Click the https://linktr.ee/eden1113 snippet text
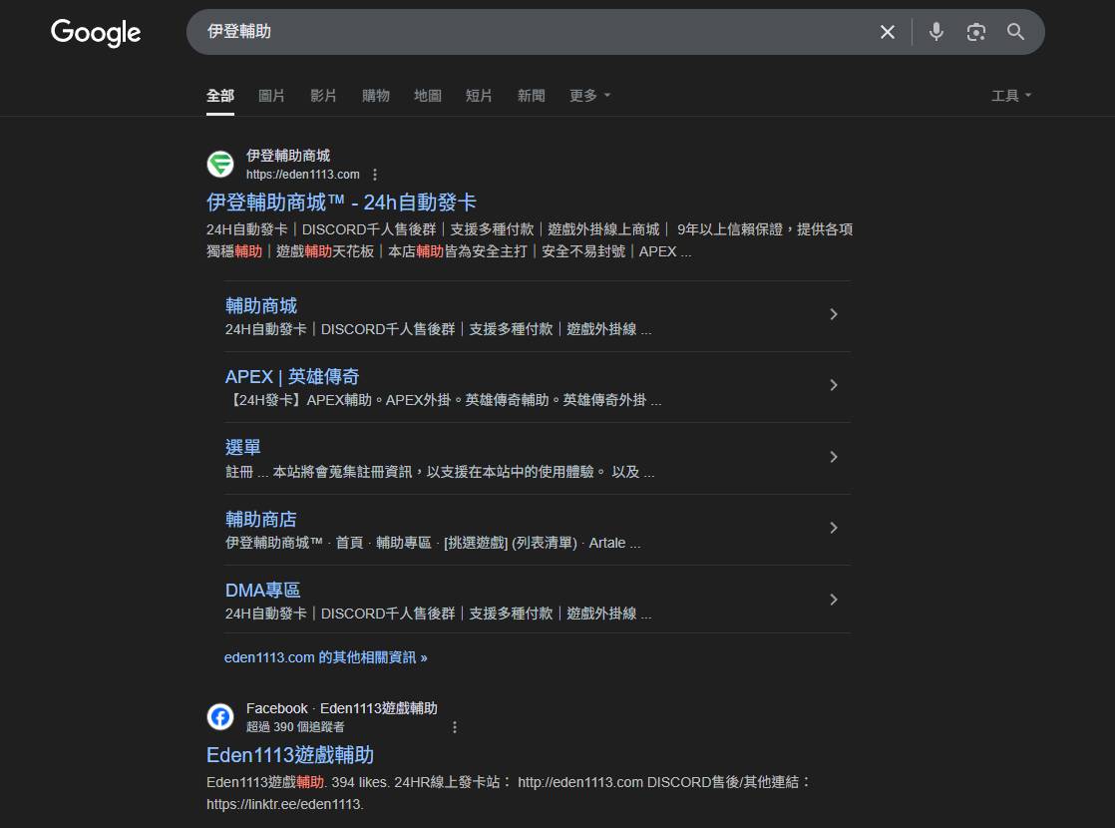 (x=284, y=804)
